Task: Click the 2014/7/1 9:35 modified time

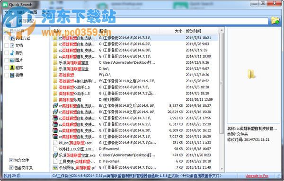Action: pyautogui.click(x=196, y=50)
